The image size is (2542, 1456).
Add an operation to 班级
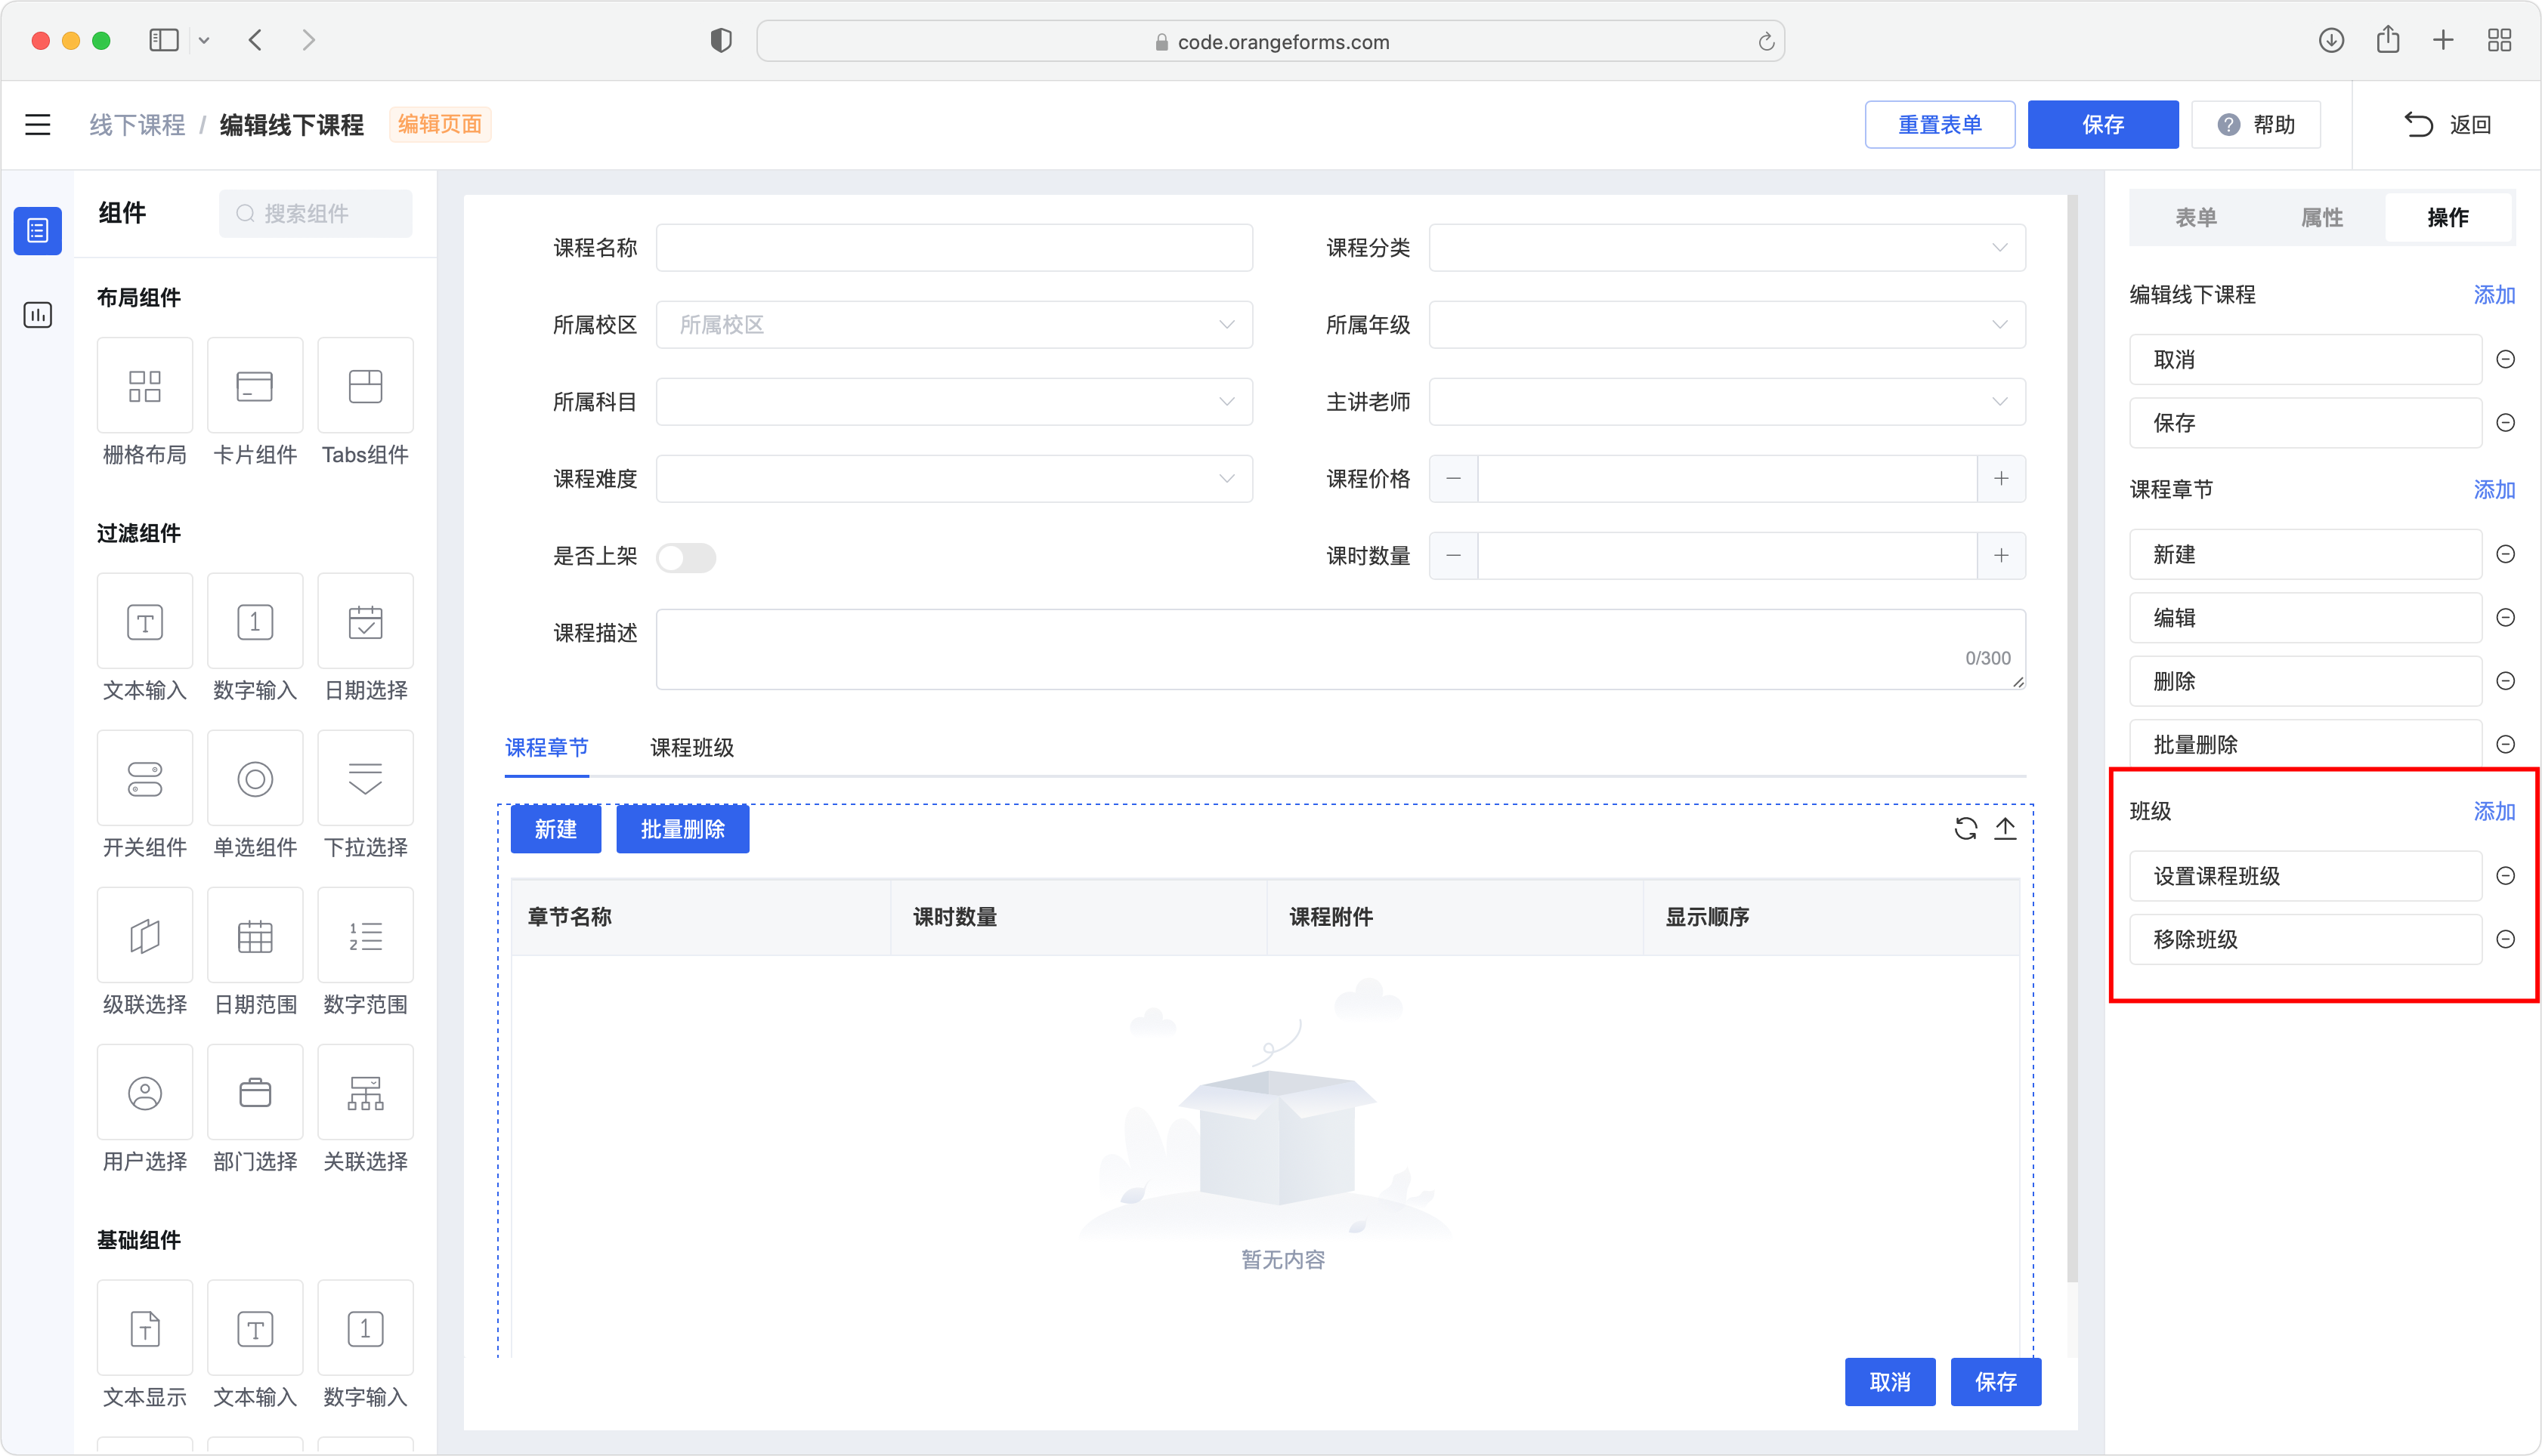pyautogui.click(x=2495, y=811)
